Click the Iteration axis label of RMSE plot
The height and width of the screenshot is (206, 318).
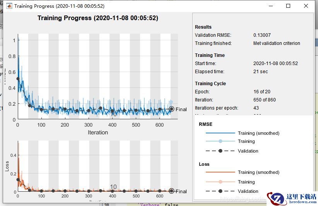[98, 132]
